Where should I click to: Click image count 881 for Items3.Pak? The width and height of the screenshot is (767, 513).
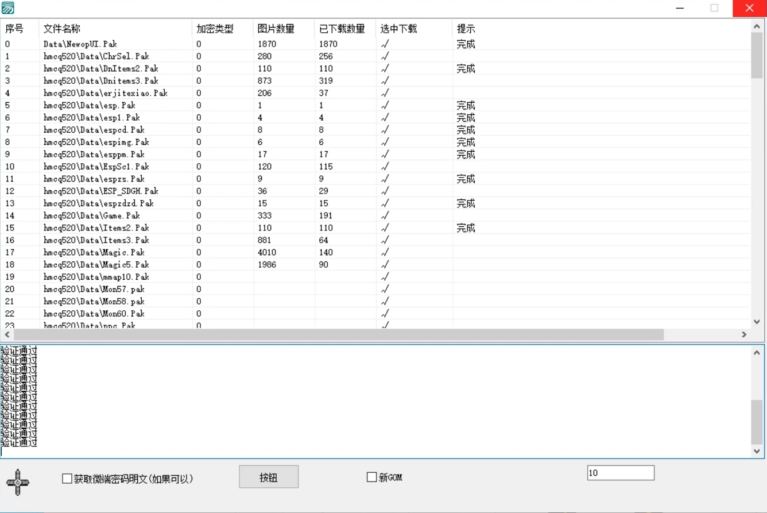pos(265,240)
